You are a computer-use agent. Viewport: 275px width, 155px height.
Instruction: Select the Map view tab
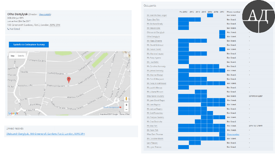[x=13, y=56]
